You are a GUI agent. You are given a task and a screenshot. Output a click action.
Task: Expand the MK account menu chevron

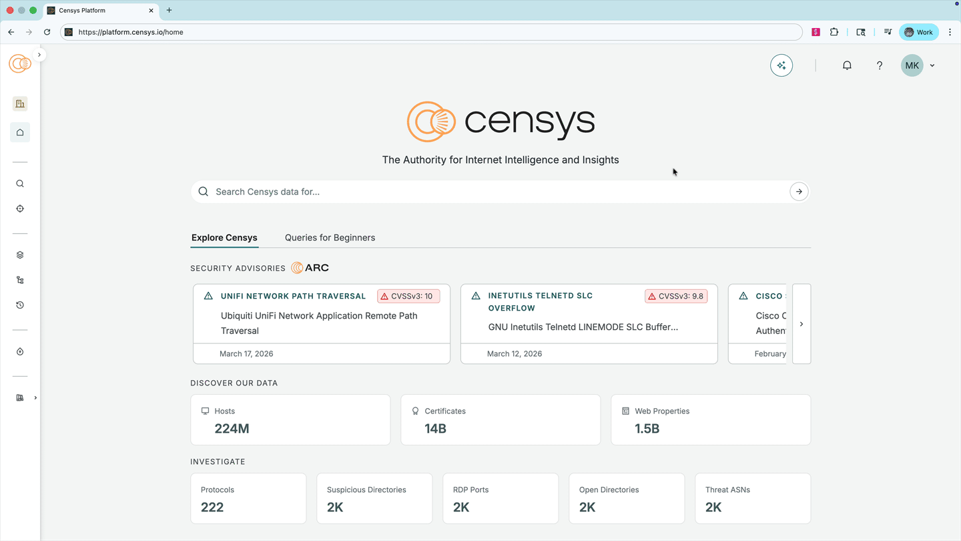932,65
